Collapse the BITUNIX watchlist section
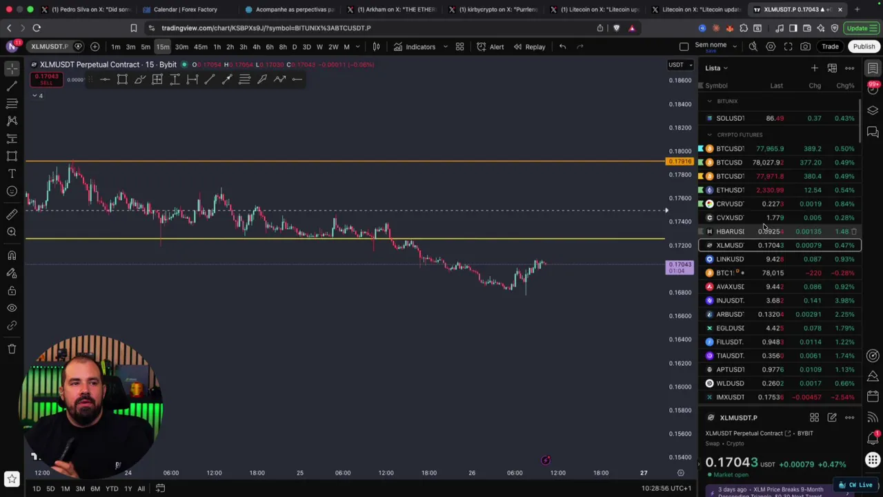This screenshot has height=497, width=883. 709,101
